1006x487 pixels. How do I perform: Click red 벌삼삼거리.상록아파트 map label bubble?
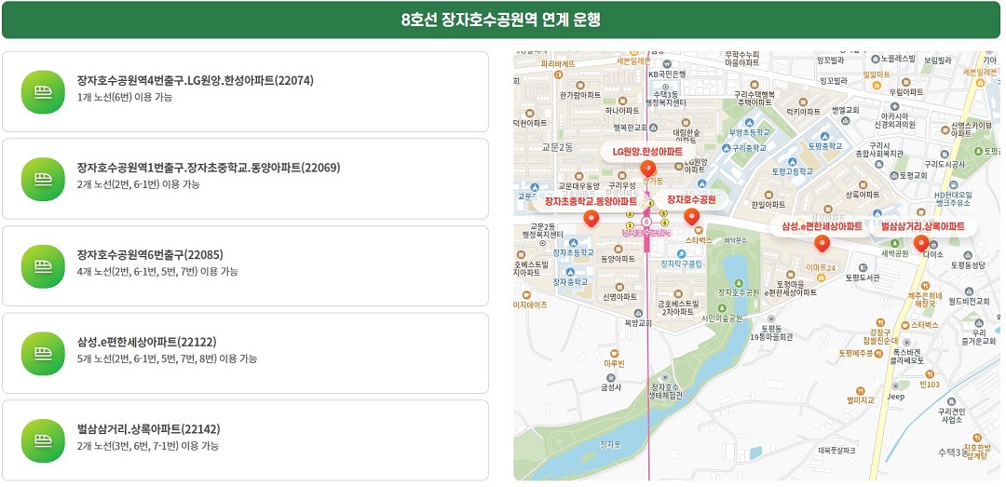[x=922, y=226]
